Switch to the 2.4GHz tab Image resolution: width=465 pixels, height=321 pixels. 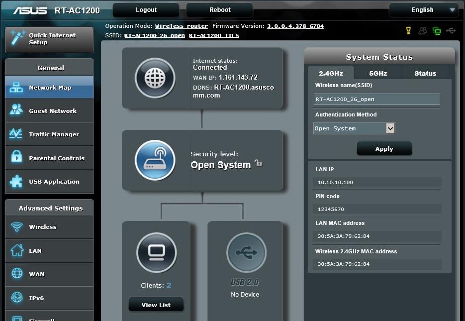pyautogui.click(x=331, y=73)
